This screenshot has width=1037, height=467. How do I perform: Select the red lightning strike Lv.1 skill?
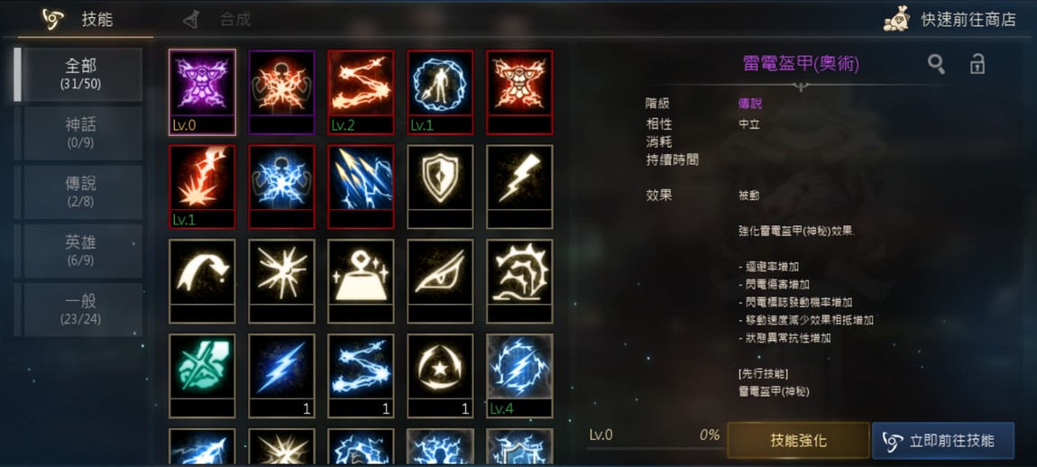[x=202, y=187]
